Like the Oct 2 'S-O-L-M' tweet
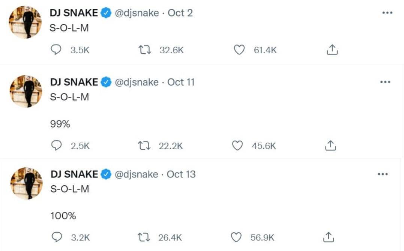The height and width of the screenshot is (251, 404). click(x=239, y=49)
